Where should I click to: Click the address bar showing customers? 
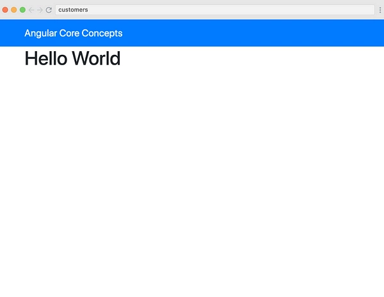tap(215, 10)
